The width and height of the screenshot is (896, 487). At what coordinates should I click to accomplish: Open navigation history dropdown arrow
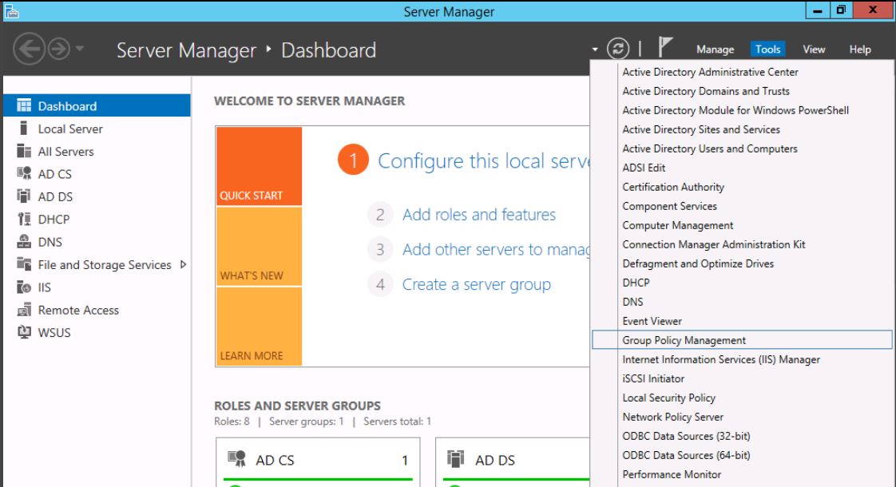click(81, 50)
